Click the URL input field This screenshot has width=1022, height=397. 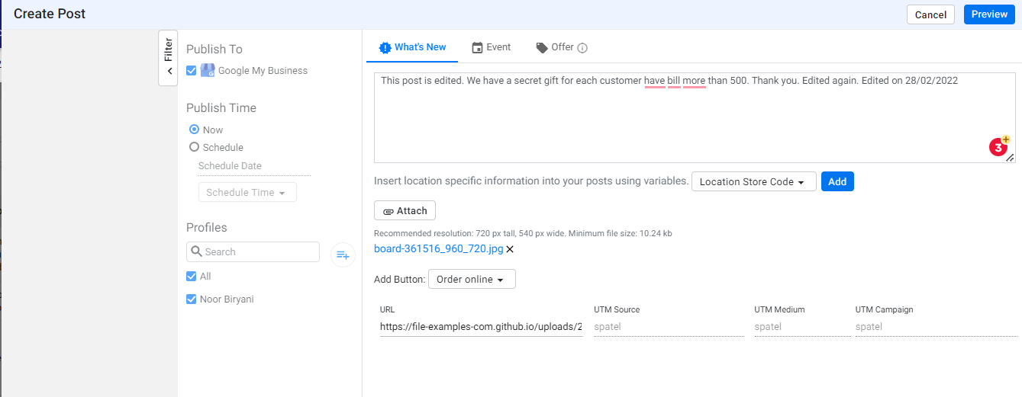[x=481, y=327]
